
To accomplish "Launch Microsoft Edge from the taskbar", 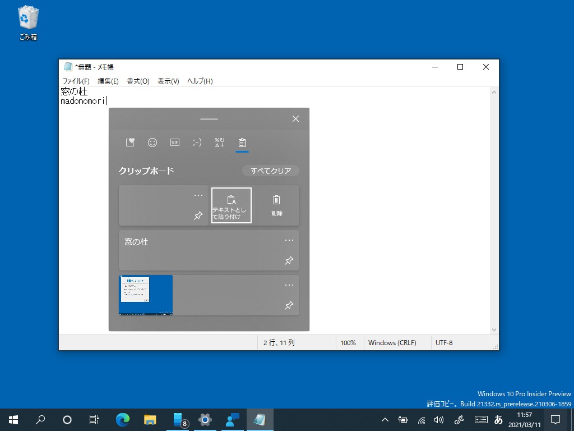I will [x=122, y=419].
